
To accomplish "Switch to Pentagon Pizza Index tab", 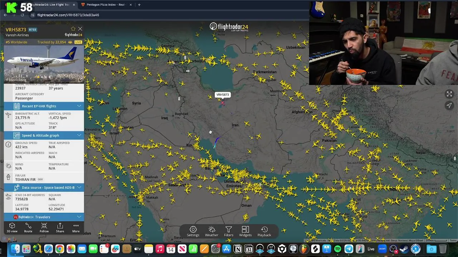I will [x=106, y=5].
